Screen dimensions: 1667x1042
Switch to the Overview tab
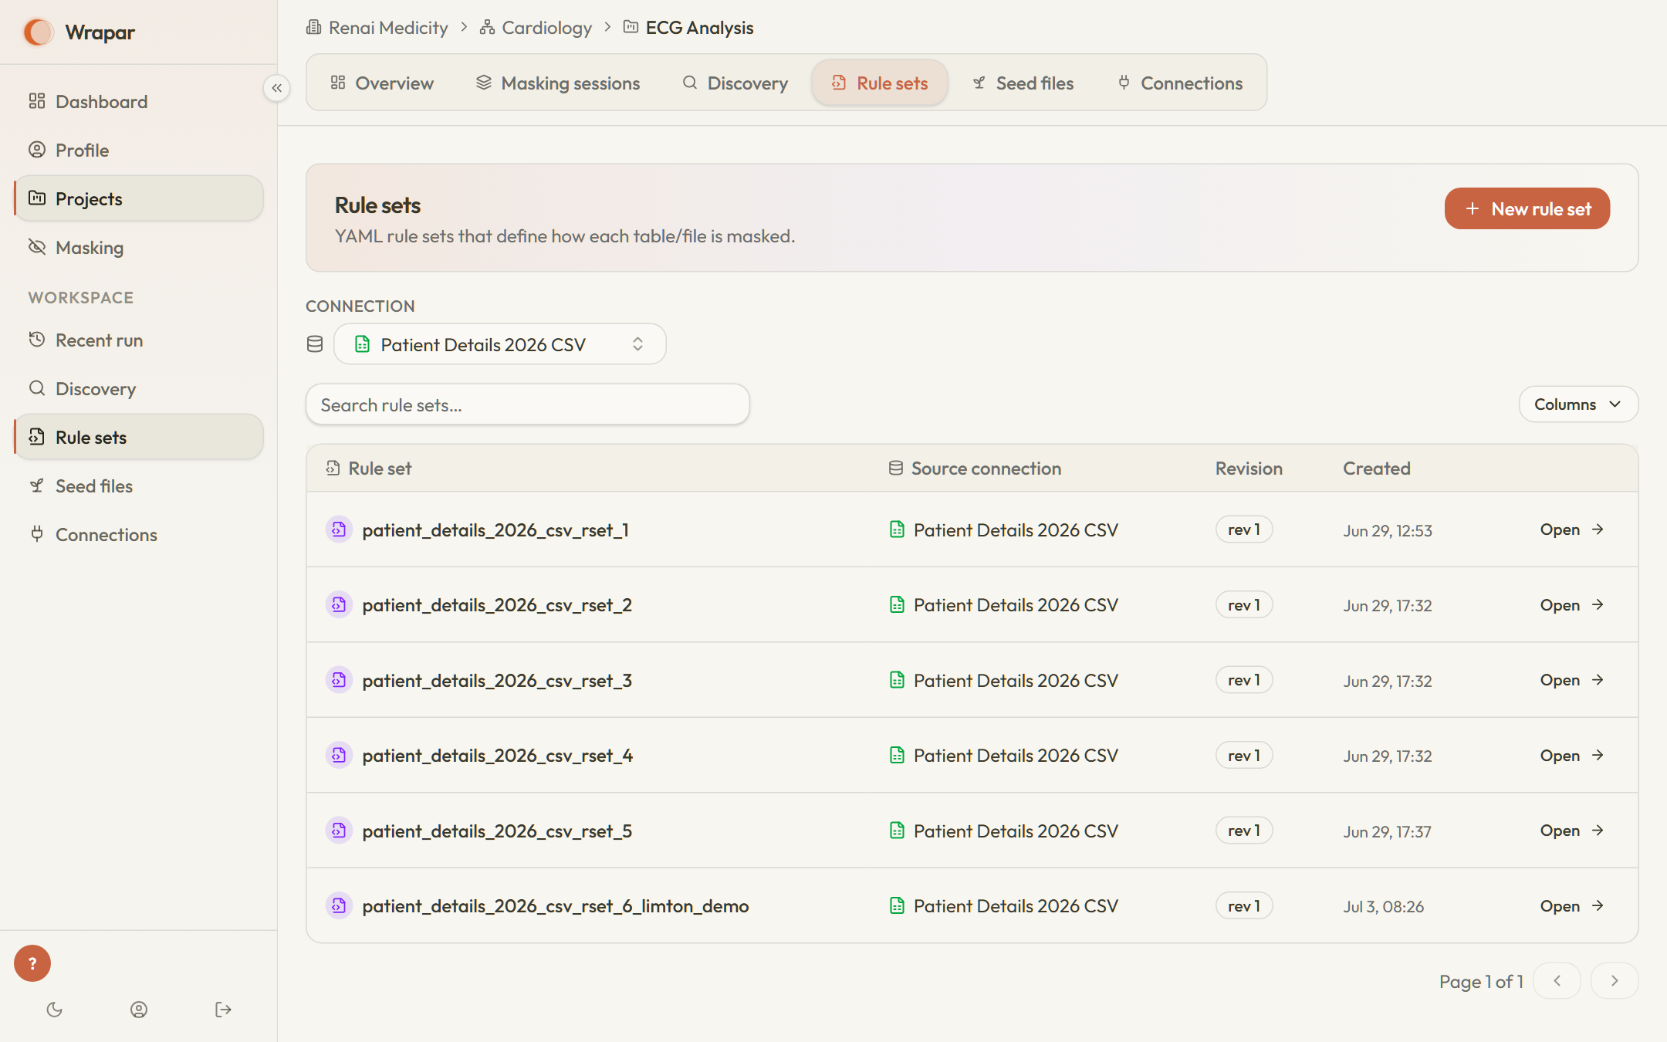point(382,83)
